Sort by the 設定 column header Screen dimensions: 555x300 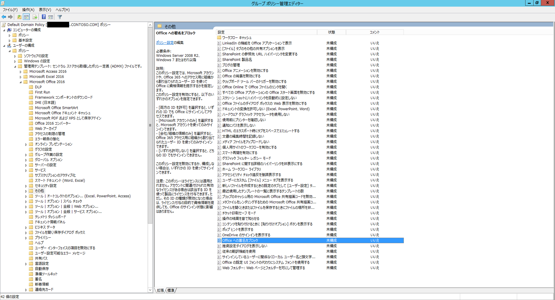(x=266, y=32)
